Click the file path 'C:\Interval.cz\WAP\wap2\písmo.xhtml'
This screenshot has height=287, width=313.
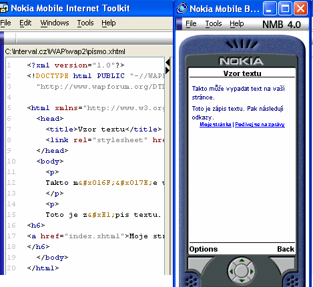coord(65,51)
